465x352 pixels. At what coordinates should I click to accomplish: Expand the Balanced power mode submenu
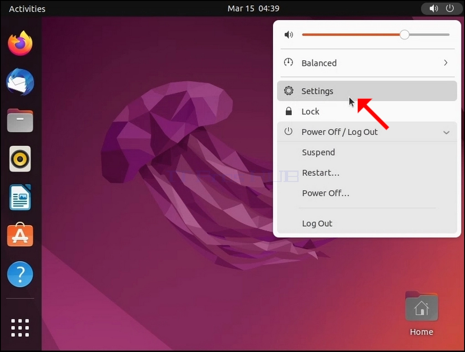446,63
